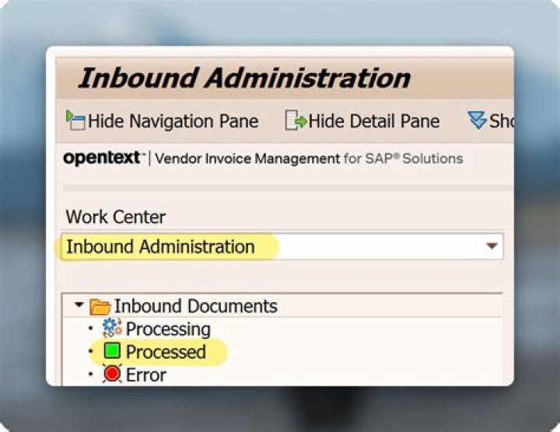This screenshot has height=432, width=560.
Task: Open the Work Center dropdown arrow
Action: click(x=492, y=246)
